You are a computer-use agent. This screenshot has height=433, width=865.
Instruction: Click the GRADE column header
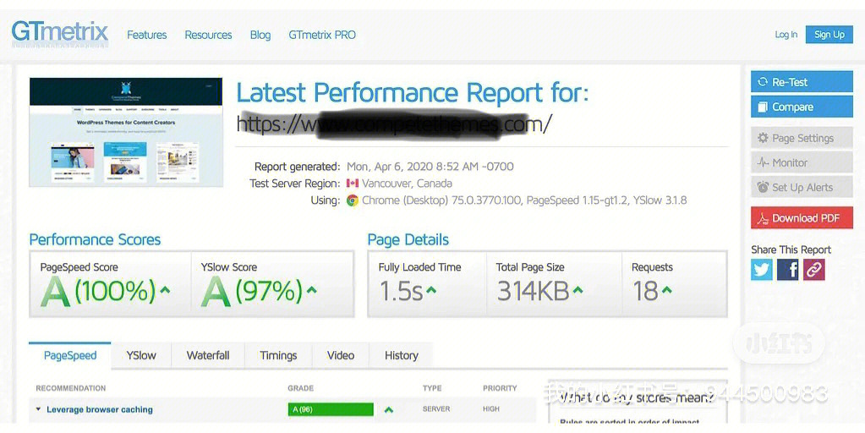(301, 388)
